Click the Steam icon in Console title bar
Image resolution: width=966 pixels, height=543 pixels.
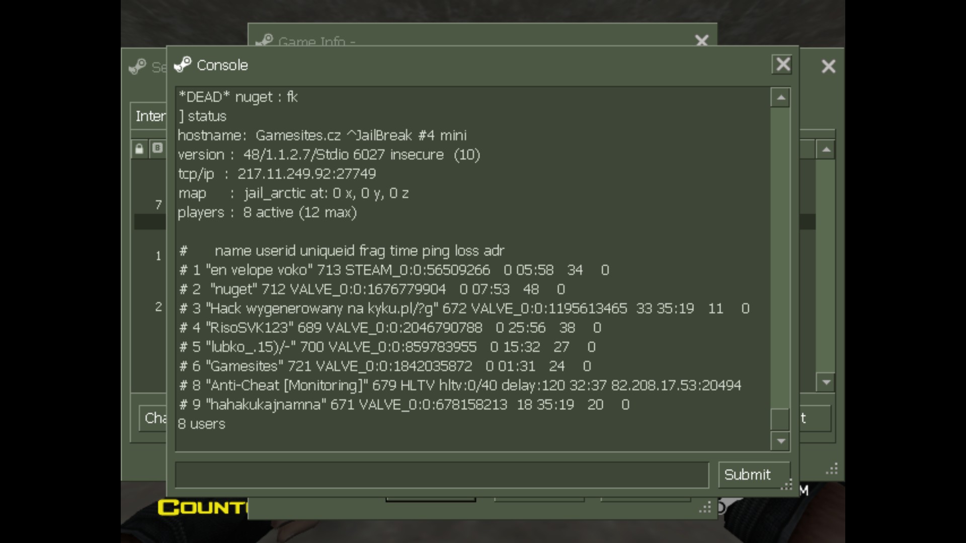[182, 65]
